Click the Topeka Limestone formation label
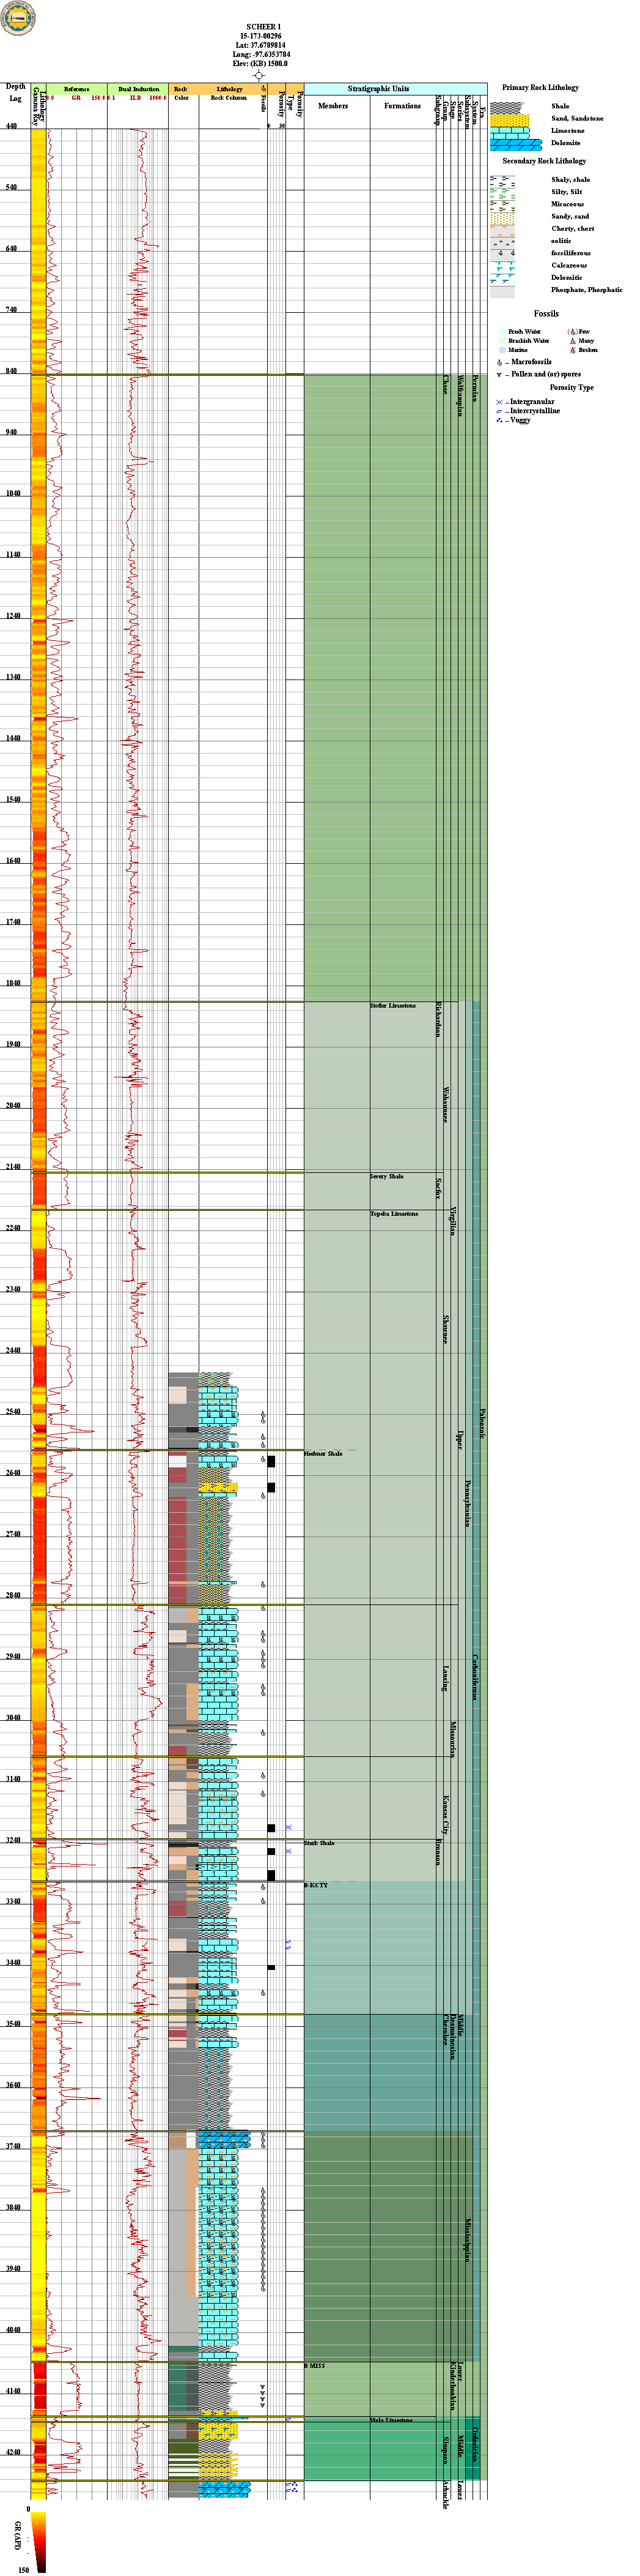Image resolution: width=640 pixels, height=2576 pixels. pyautogui.click(x=394, y=1214)
